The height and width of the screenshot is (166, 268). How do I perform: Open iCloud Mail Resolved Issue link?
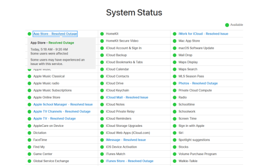(127, 97)
